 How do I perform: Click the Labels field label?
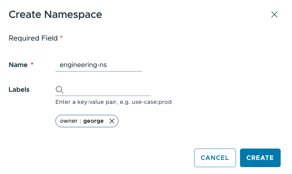point(19,90)
